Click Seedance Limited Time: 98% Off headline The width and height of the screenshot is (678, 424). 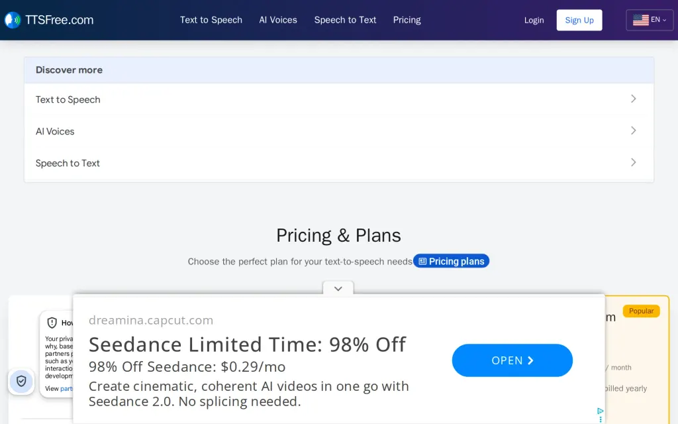pos(248,344)
